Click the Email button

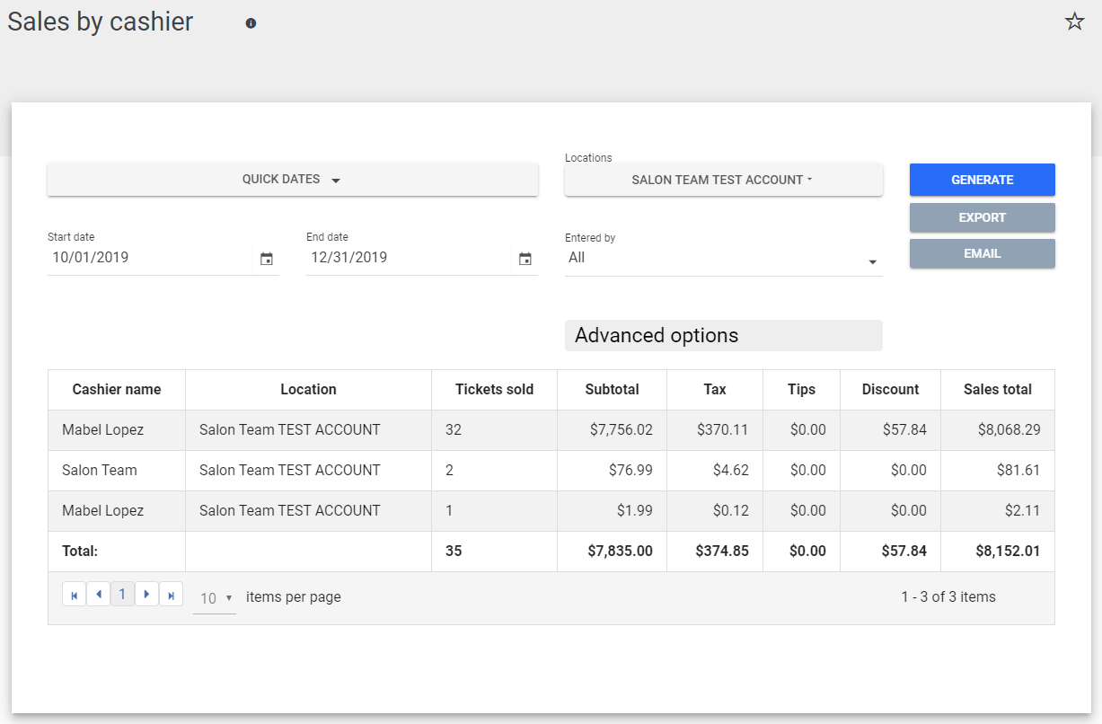tap(982, 253)
